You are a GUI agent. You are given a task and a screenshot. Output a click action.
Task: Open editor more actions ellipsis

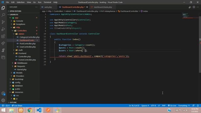pyautogui.click(x=198, y=7)
